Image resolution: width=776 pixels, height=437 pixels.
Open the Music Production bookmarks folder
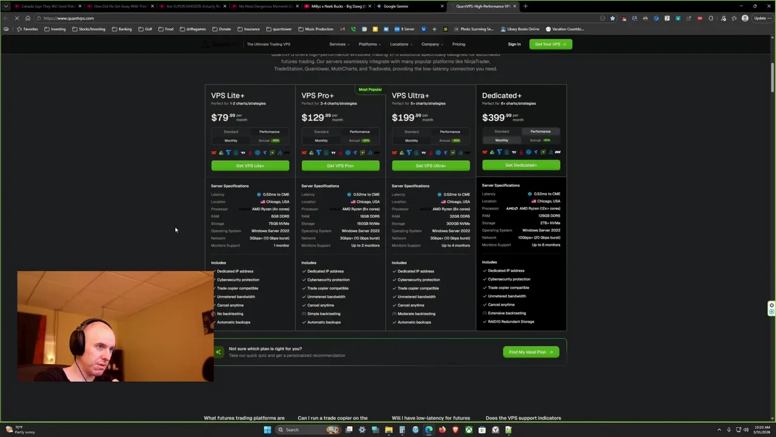(316, 29)
